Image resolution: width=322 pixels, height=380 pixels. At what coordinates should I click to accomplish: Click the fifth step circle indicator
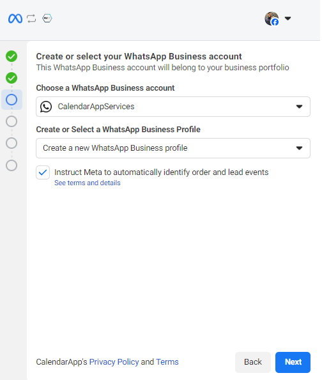tap(11, 143)
